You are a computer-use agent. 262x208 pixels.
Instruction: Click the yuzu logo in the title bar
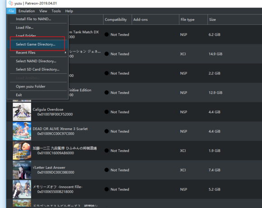pos(11,3)
